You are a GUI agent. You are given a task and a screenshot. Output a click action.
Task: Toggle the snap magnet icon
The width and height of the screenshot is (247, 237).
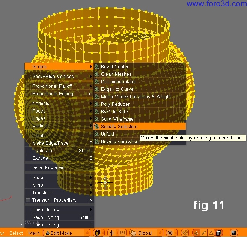pyautogui.click(x=185, y=233)
